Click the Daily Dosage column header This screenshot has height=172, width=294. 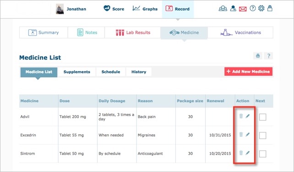[x=112, y=101]
